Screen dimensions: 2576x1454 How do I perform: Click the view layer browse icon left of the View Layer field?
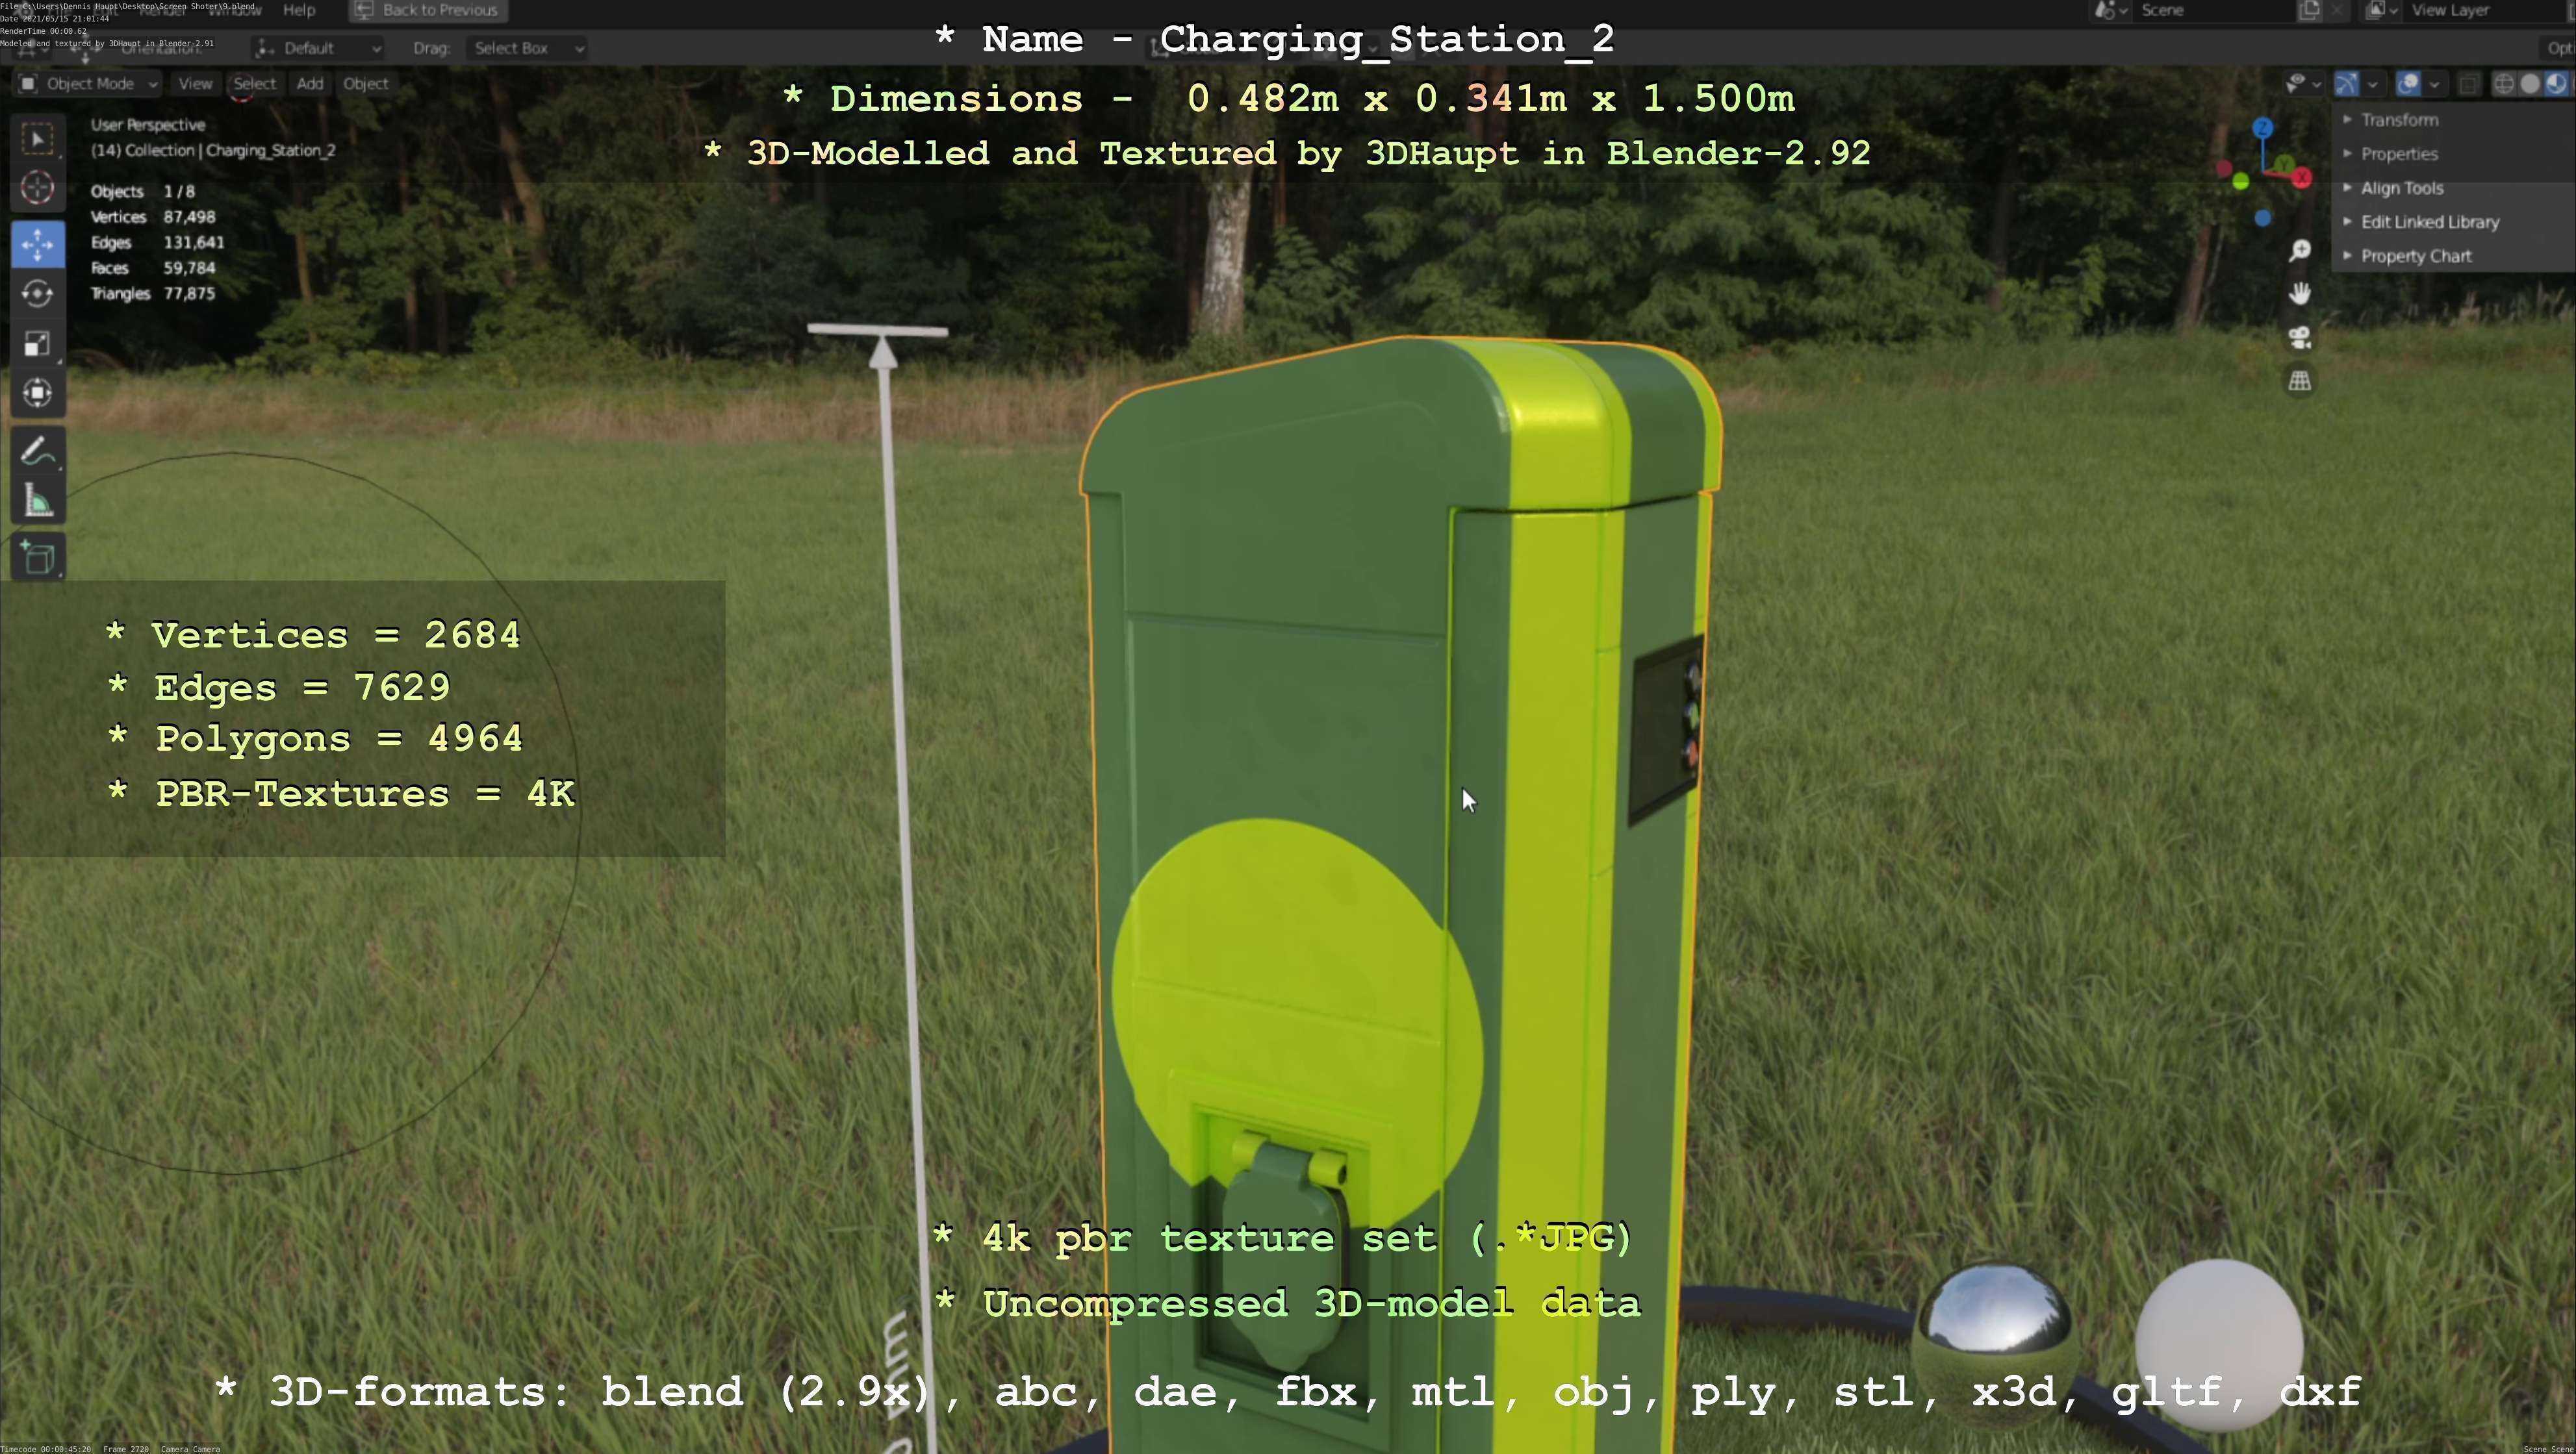tap(2382, 10)
